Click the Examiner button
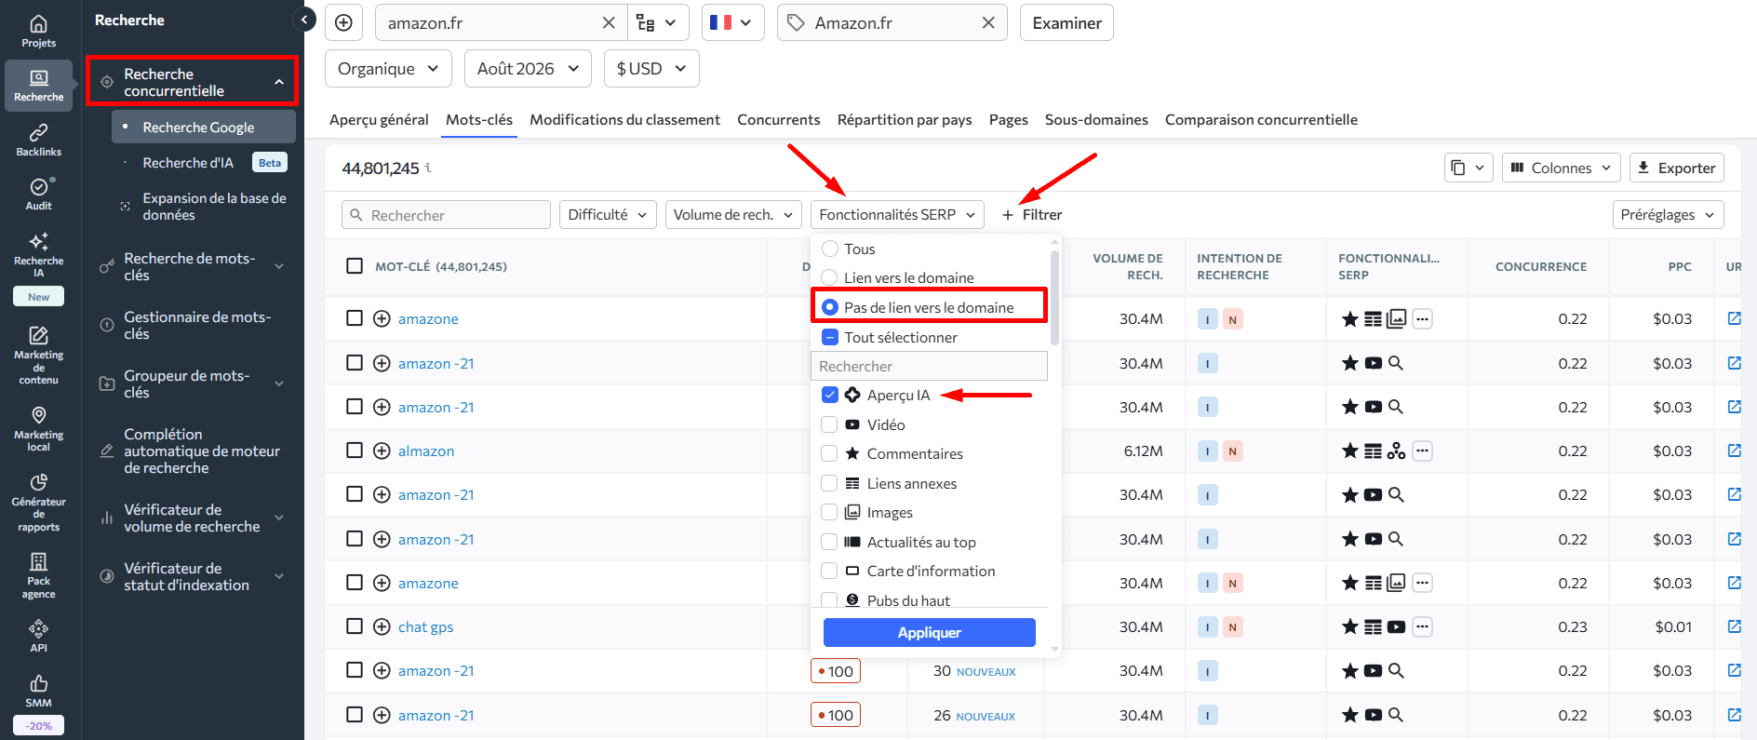Screen dimensions: 1757x740 1066,23
